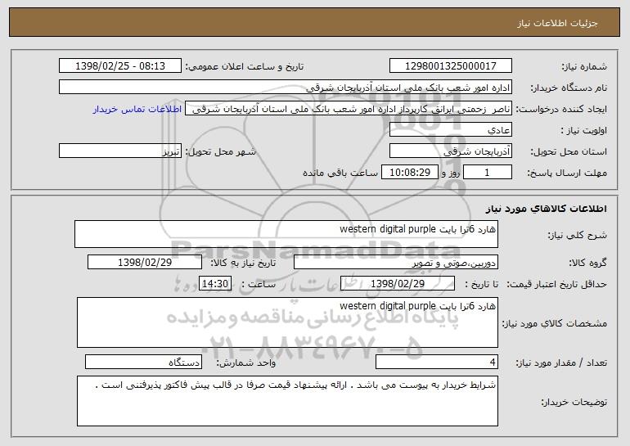The image size is (630, 446).
Task: Select the price validity date field after تا تاریخ
Action: coord(398,284)
